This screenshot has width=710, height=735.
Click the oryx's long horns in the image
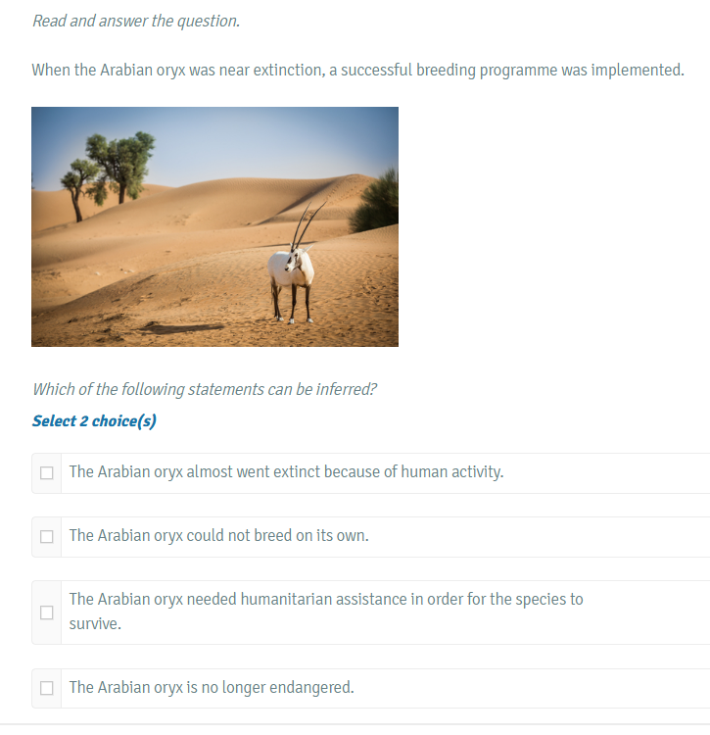tap(307, 225)
